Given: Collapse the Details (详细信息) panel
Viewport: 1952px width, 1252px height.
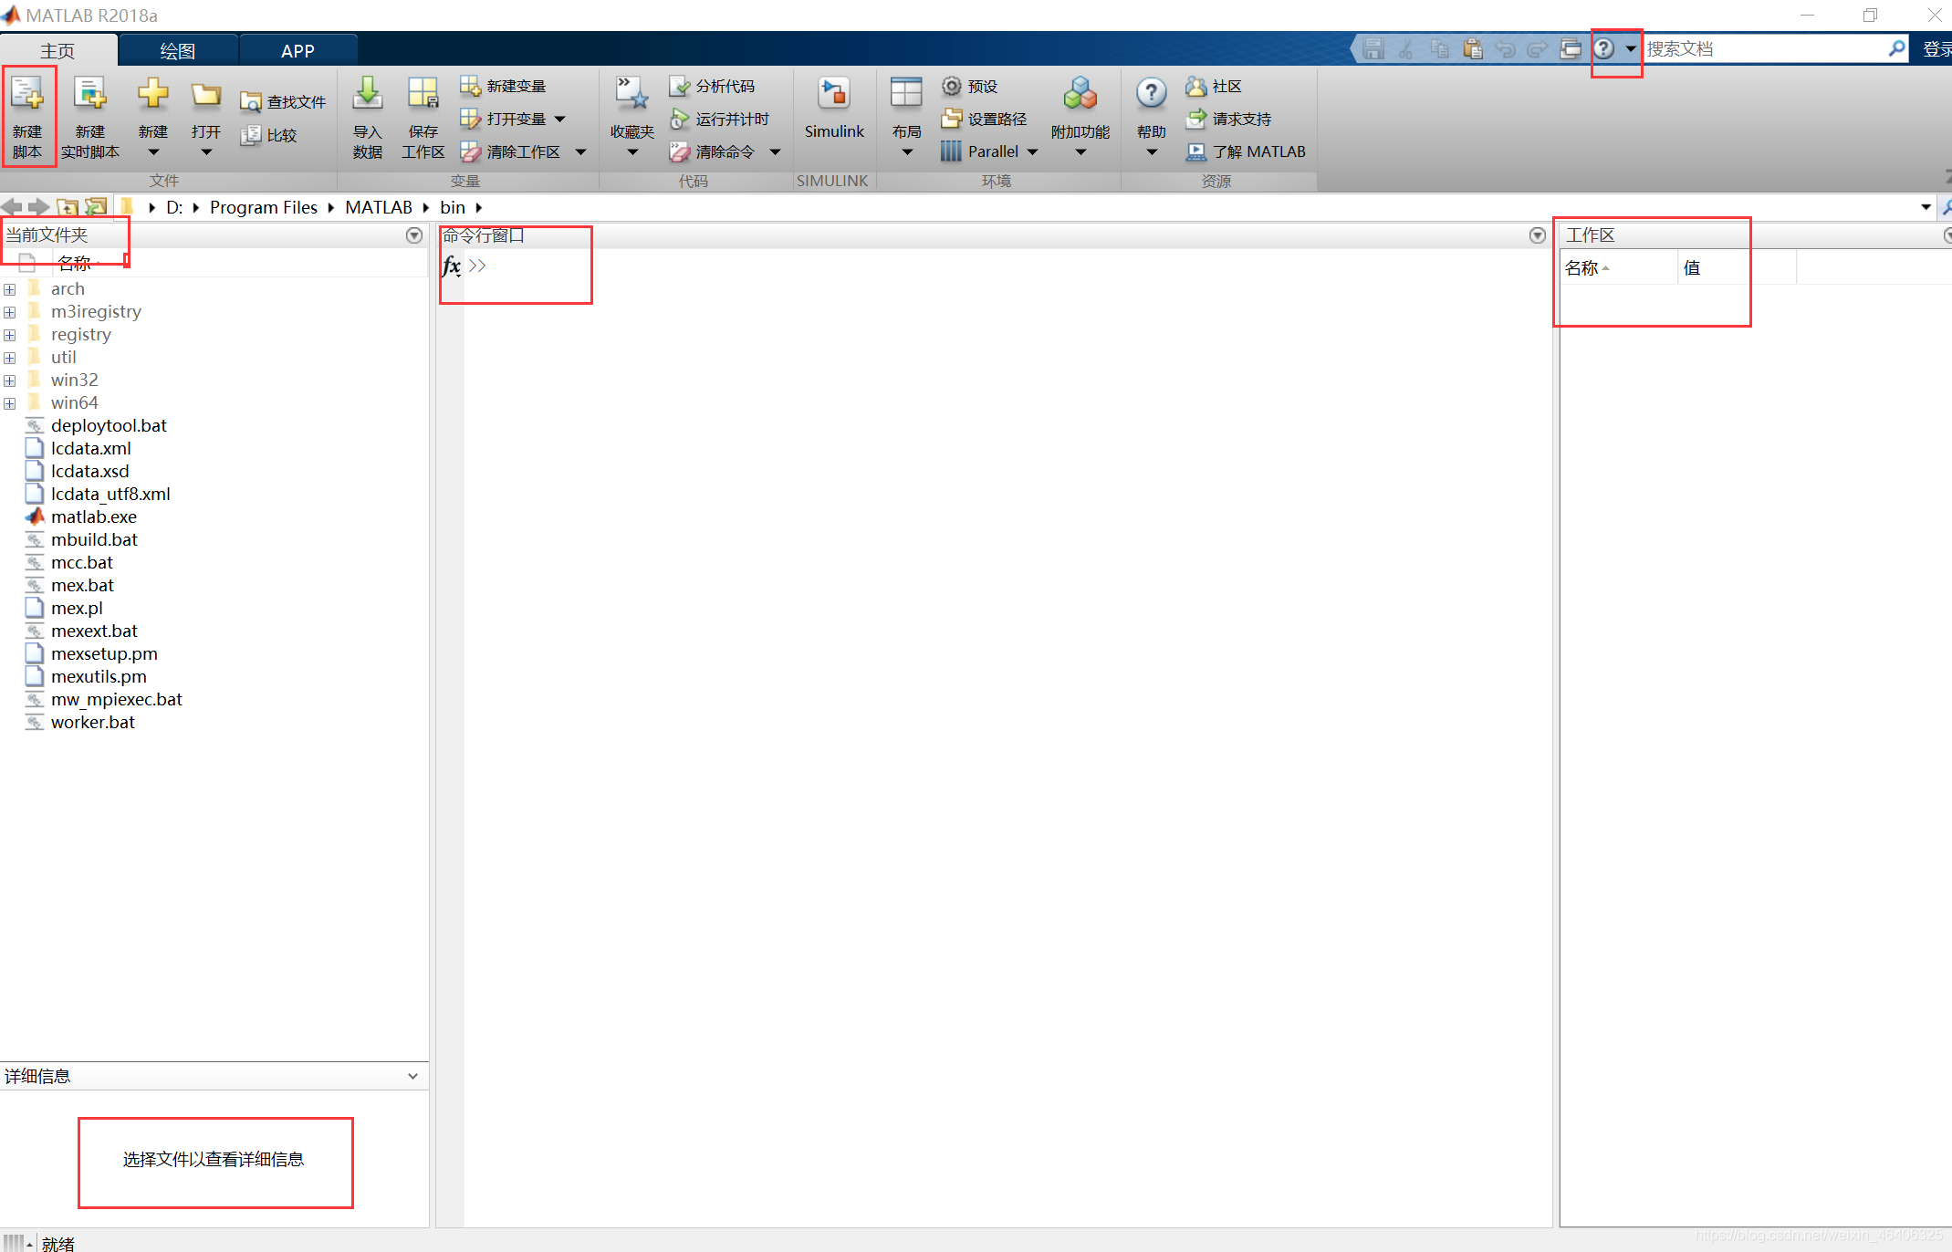Looking at the screenshot, I should [413, 1076].
